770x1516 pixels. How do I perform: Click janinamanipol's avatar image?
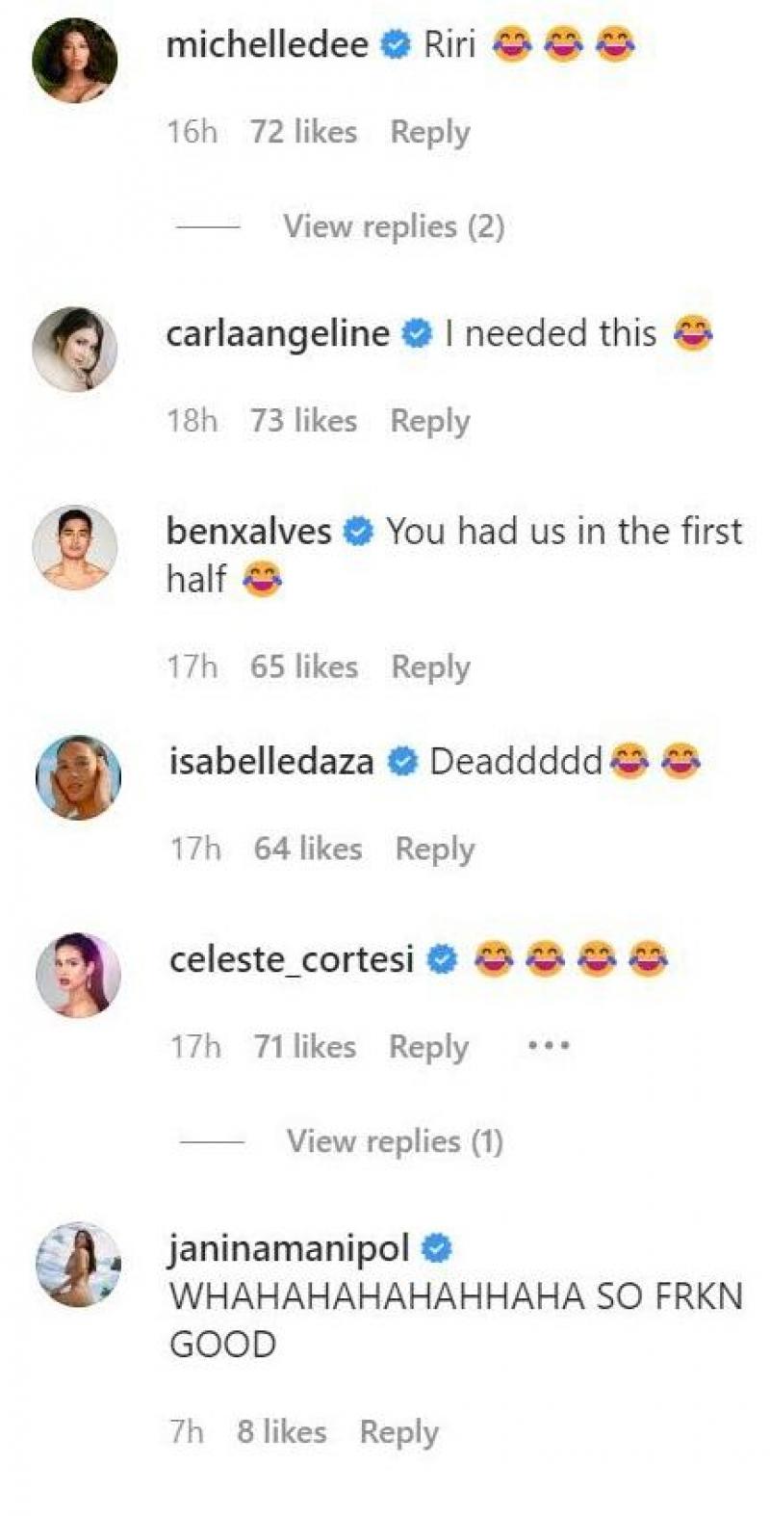click(x=78, y=1265)
